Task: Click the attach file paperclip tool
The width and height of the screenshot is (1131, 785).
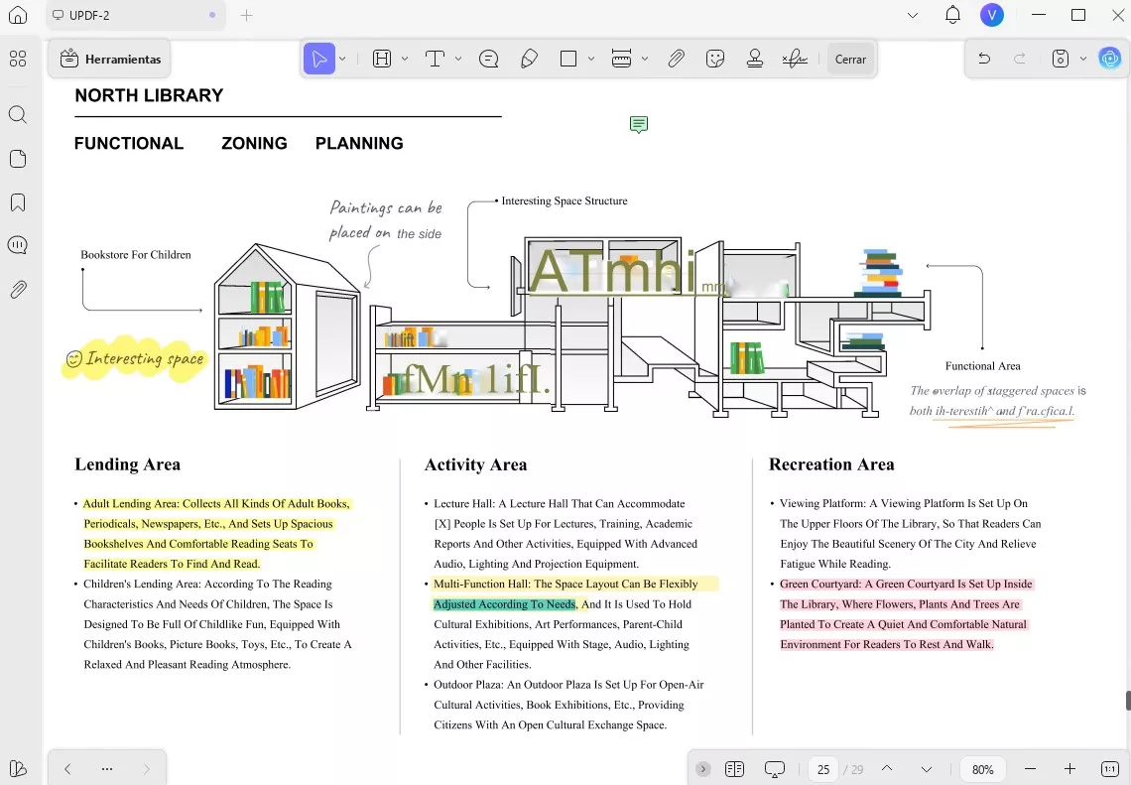Action: click(676, 59)
